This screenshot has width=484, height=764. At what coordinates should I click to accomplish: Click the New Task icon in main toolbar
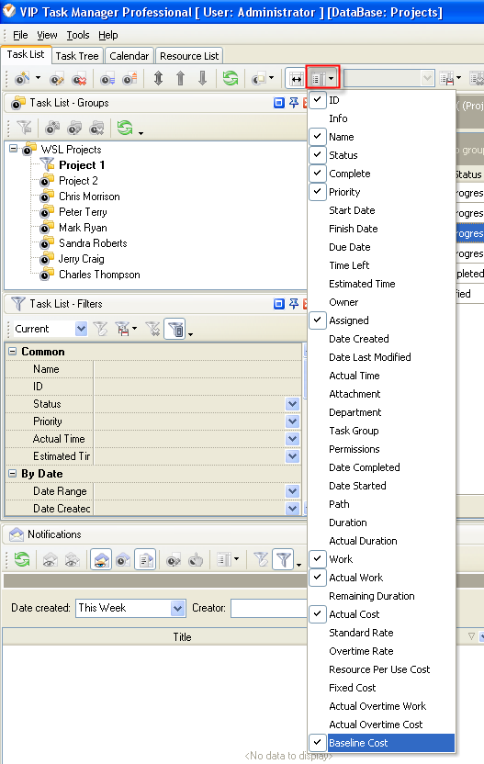point(22,78)
